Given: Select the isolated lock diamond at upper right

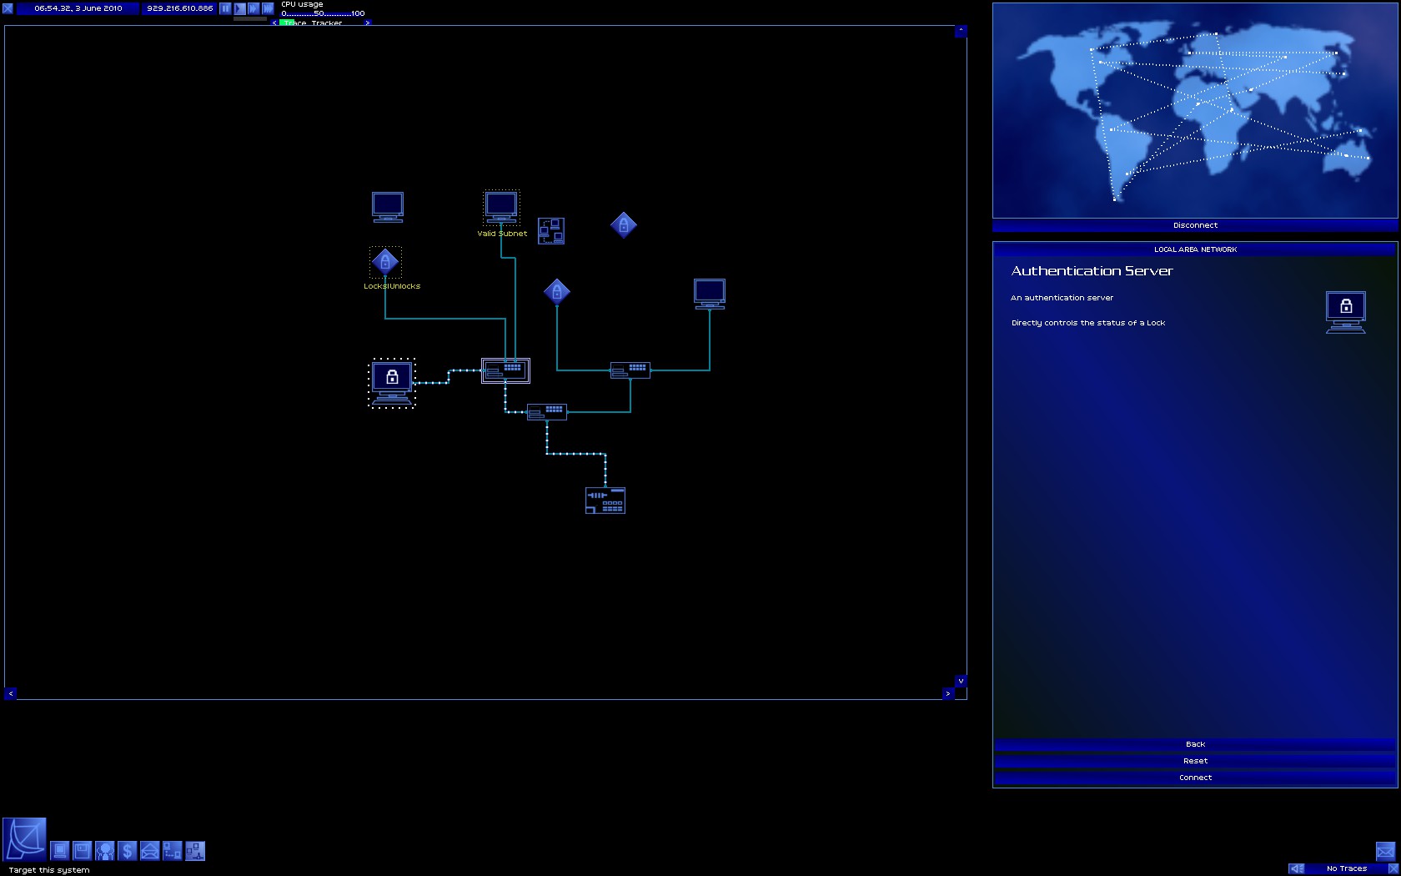Looking at the screenshot, I should click(624, 224).
